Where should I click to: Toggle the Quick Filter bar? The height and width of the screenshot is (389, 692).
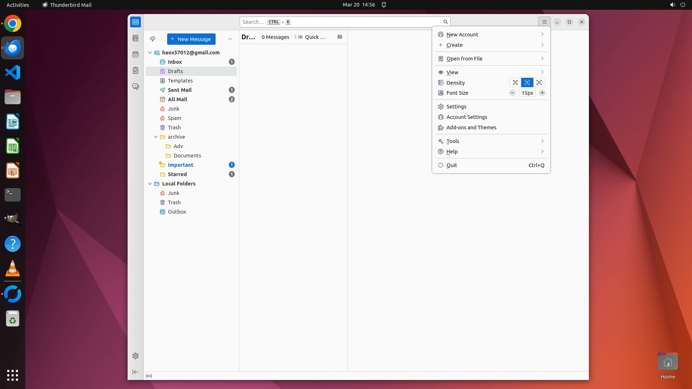pos(312,37)
